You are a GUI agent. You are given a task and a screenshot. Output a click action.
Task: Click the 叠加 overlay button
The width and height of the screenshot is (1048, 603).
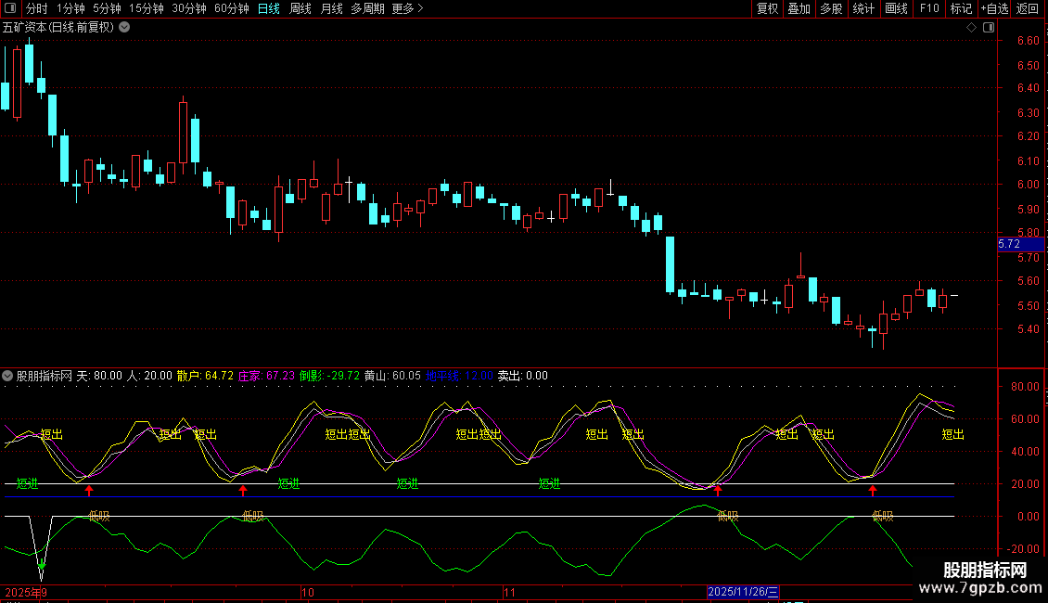799,8
